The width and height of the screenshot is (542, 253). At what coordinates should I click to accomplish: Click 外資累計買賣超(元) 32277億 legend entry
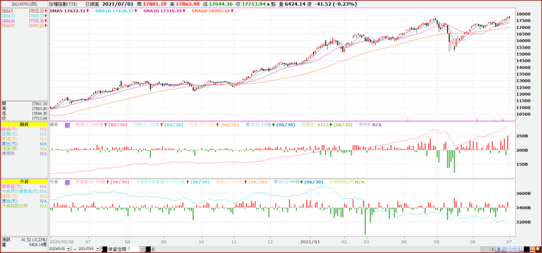[x=173, y=182]
